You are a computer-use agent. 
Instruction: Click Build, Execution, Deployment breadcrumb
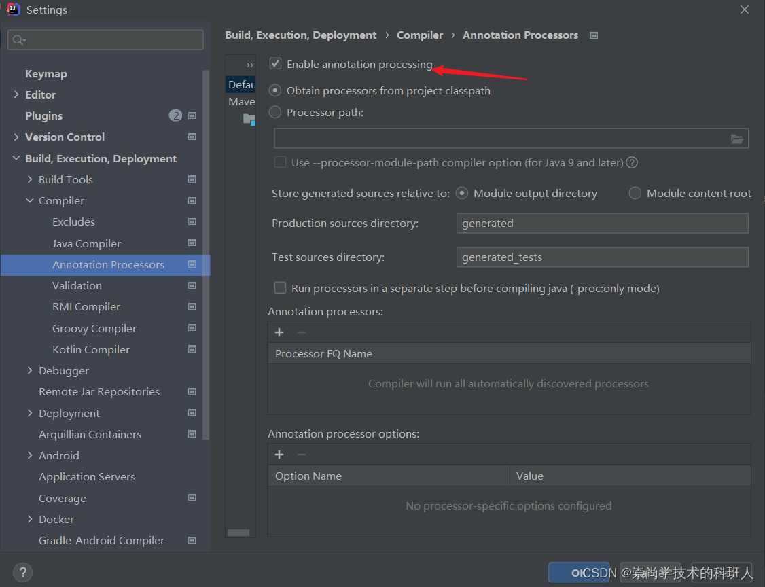click(300, 35)
